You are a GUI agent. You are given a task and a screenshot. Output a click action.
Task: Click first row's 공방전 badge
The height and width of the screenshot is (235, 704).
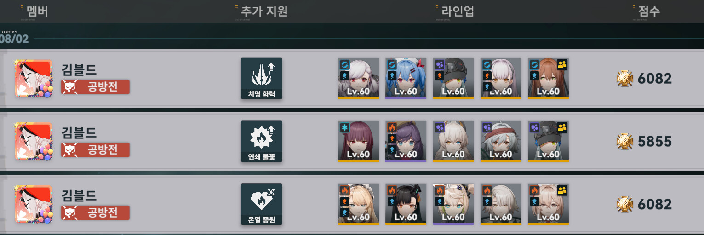click(x=96, y=86)
